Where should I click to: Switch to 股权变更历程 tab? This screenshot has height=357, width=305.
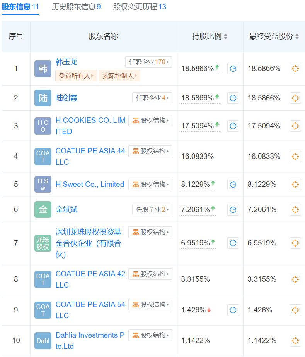tap(140, 7)
